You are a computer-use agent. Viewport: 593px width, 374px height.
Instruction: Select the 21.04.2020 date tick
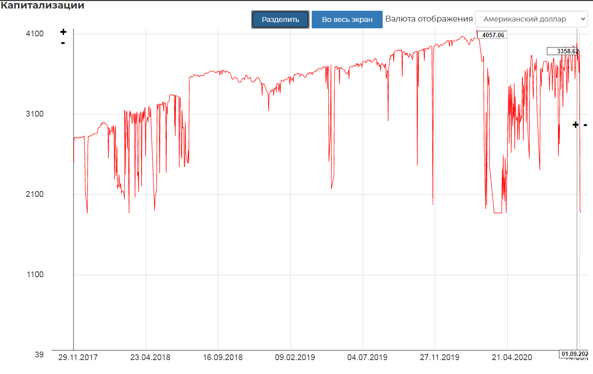point(512,357)
